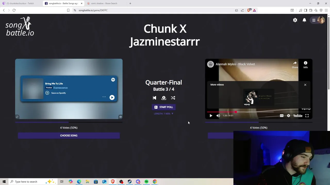Screen dimensions: 330x185
Task: Open the Windows Start menu
Action: pyautogui.click(x=4, y=182)
